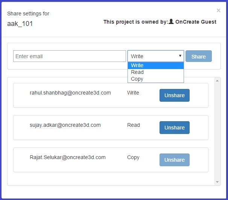Focus the Enter email input field
The height and width of the screenshot is (200, 228).
[x=70, y=56]
